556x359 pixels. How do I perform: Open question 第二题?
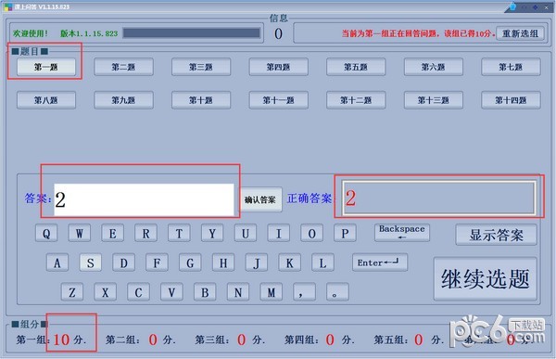pyautogui.click(x=123, y=67)
